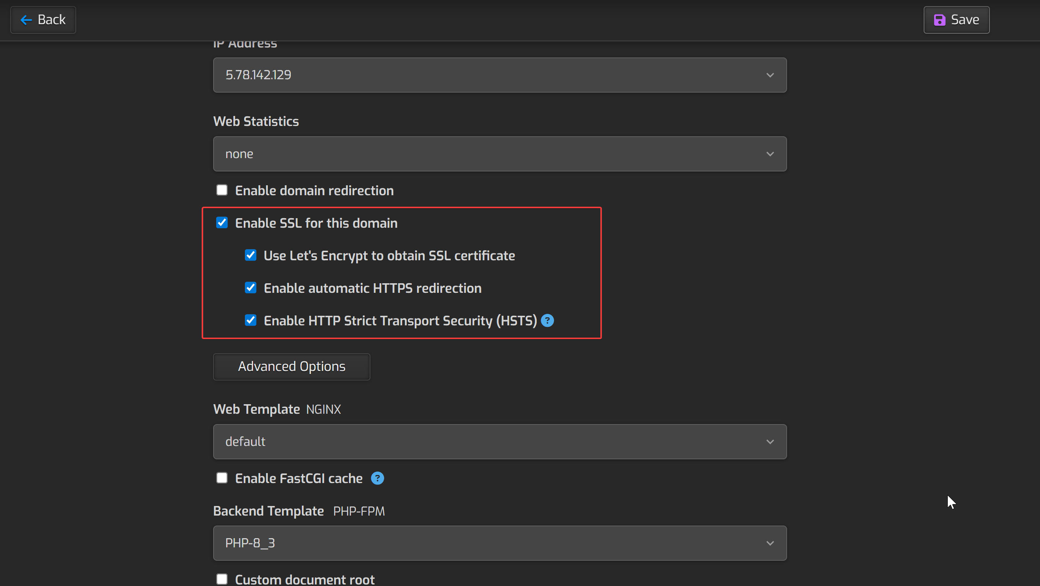Open the Web Template default dropdown

(499, 442)
